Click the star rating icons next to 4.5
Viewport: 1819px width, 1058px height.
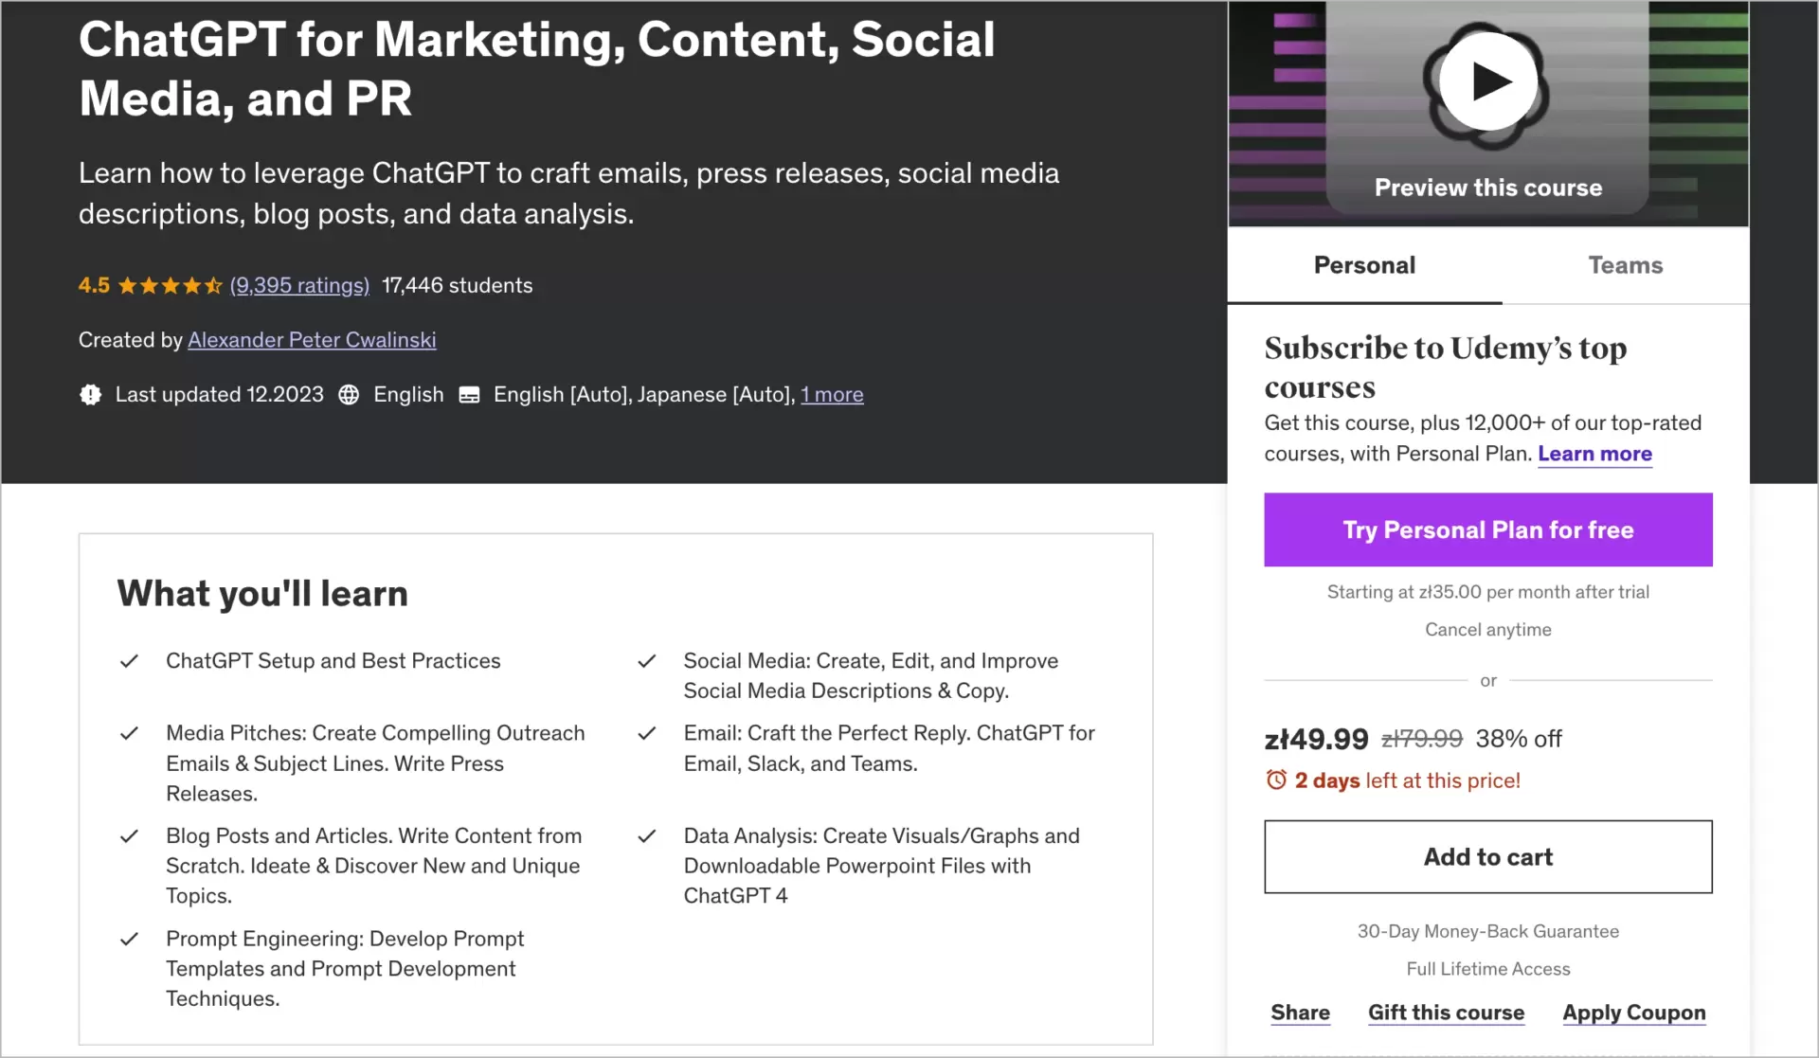click(171, 285)
